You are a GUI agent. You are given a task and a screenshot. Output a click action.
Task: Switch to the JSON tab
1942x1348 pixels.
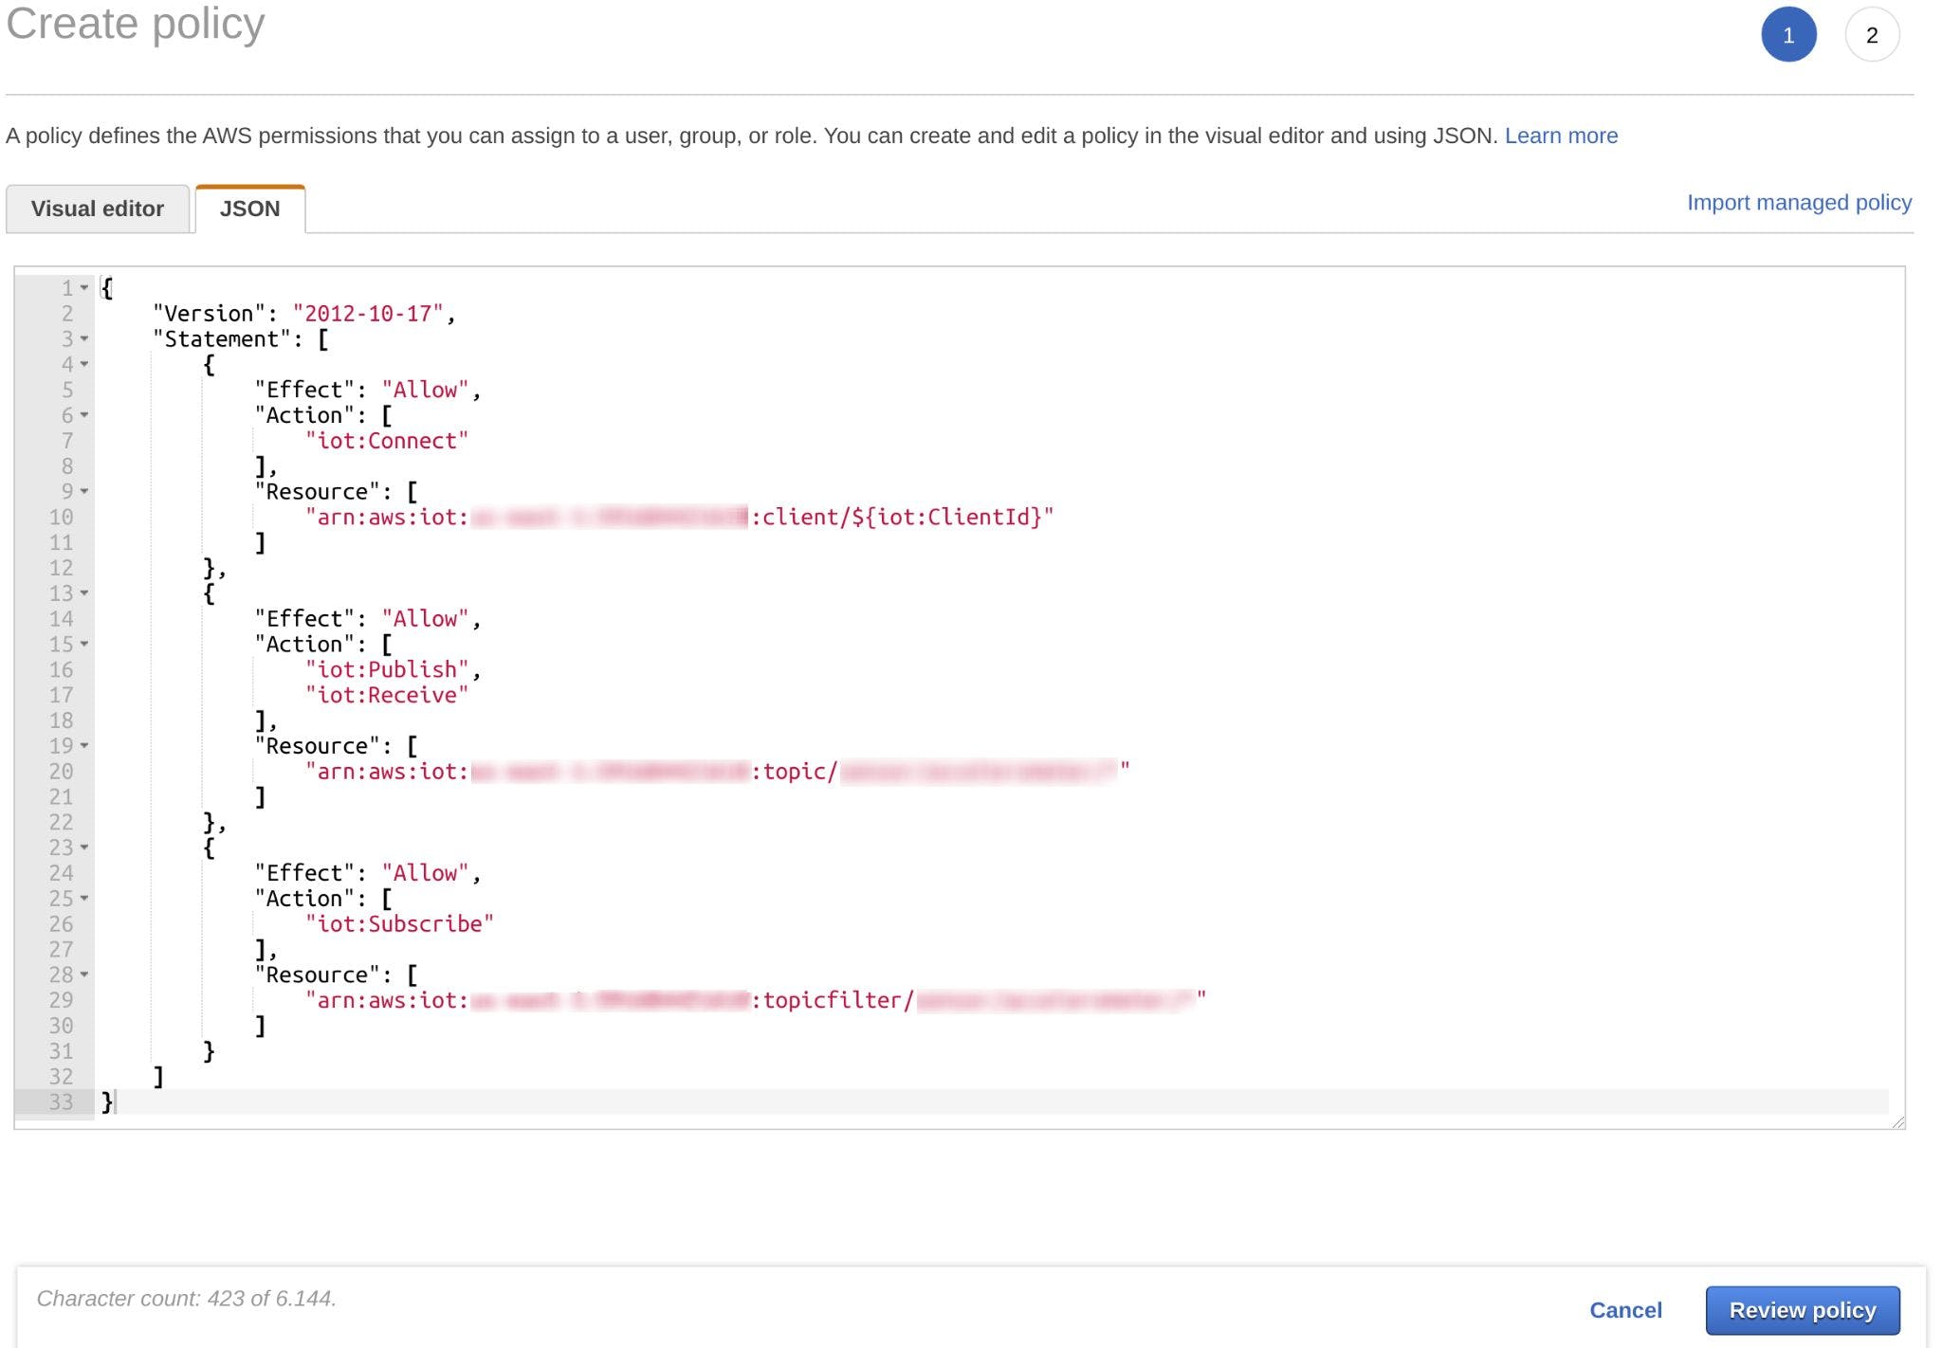[x=247, y=208]
